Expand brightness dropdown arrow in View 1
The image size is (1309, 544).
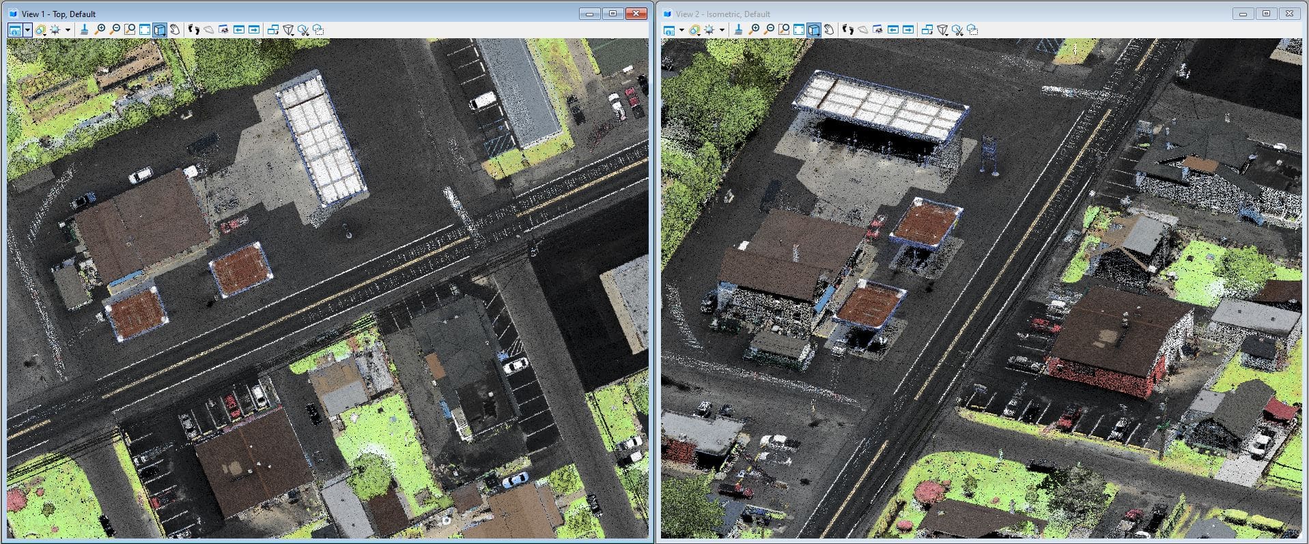68,30
